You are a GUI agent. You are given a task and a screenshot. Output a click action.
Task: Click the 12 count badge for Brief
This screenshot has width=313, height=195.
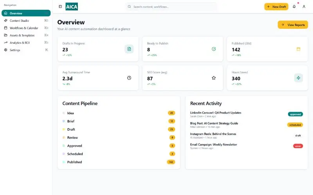tap(172, 121)
